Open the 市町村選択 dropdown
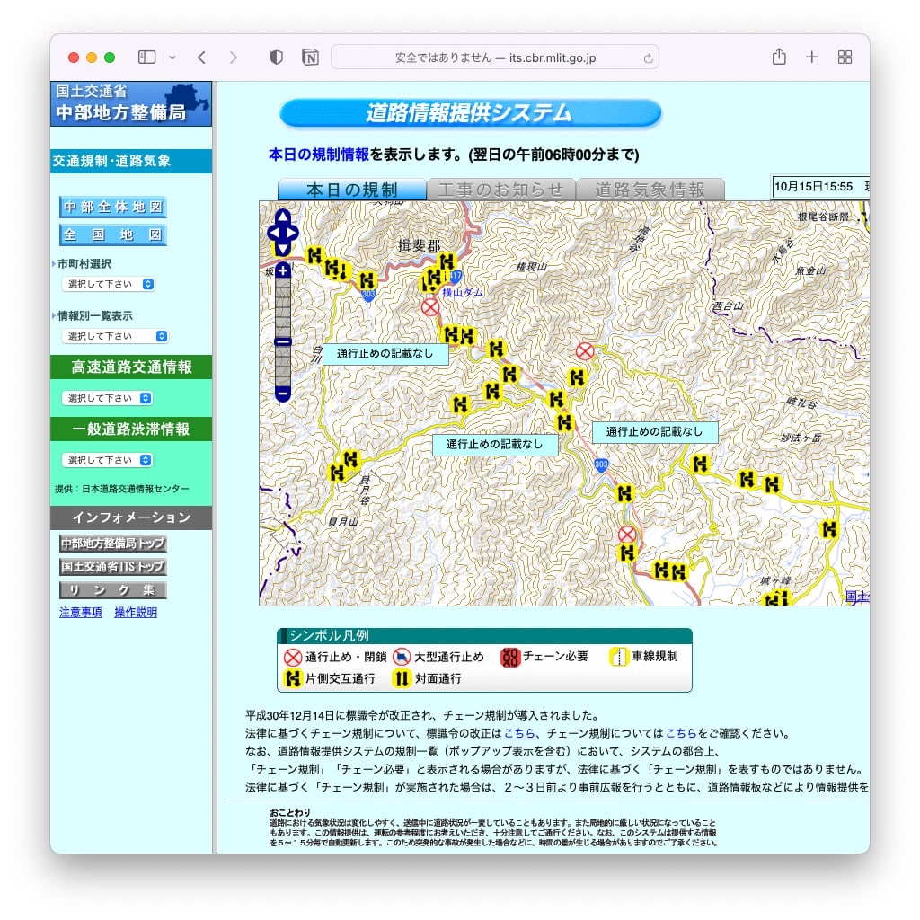The height and width of the screenshot is (920, 920). click(108, 284)
